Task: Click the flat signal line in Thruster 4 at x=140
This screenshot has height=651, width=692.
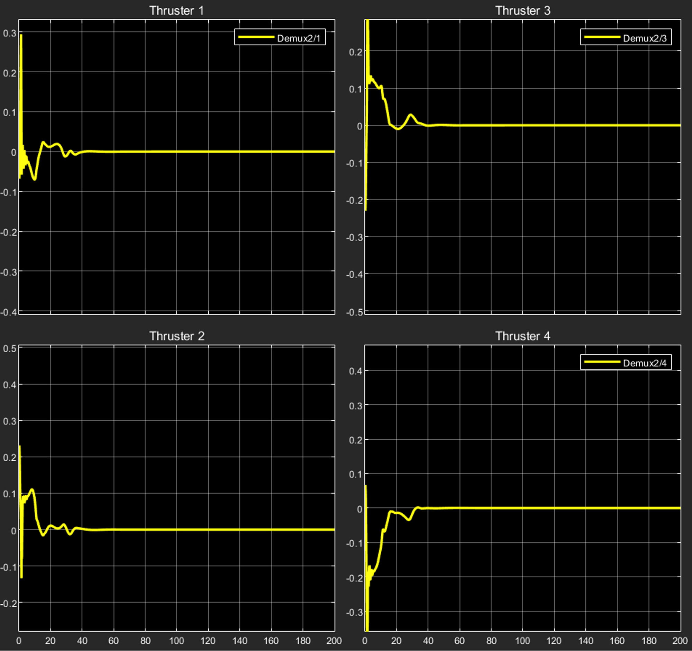Action: 585,508
